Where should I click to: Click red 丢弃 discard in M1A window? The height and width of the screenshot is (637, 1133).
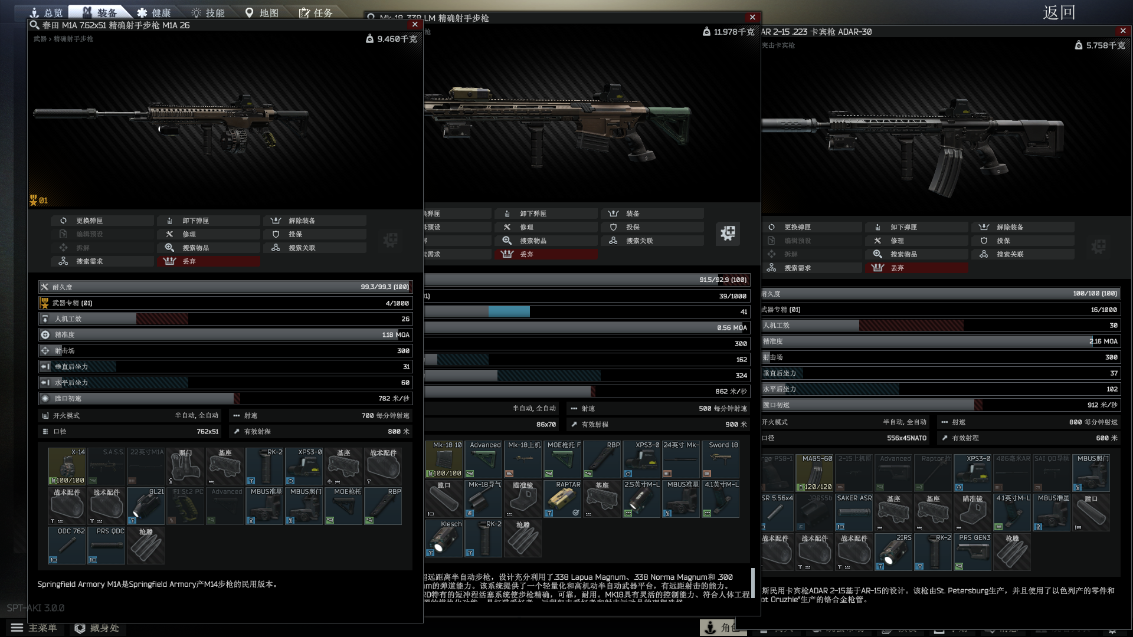tap(209, 261)
